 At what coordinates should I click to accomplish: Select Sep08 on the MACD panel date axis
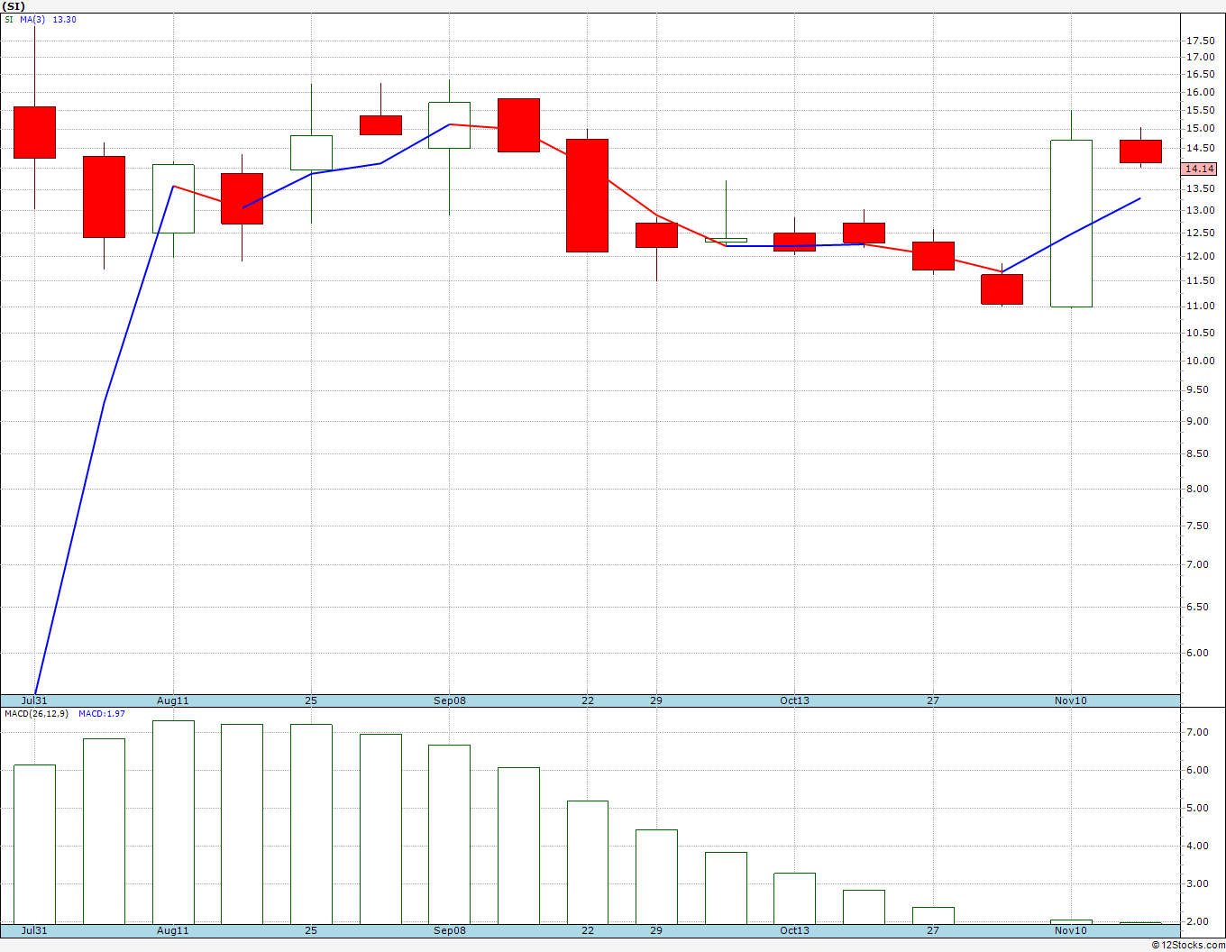[450, 930]
